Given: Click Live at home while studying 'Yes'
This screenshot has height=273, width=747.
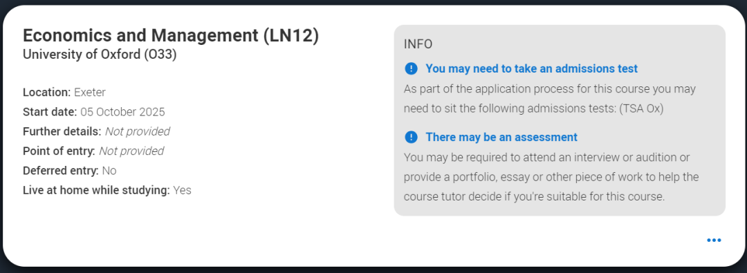Looking at the screenshot, I should click(x=182, y=191).
